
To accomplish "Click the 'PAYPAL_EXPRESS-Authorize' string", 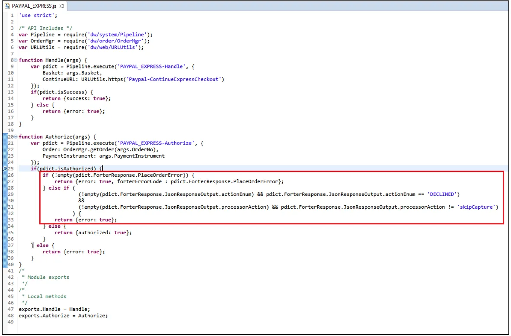I will click(x=156, y=143).
